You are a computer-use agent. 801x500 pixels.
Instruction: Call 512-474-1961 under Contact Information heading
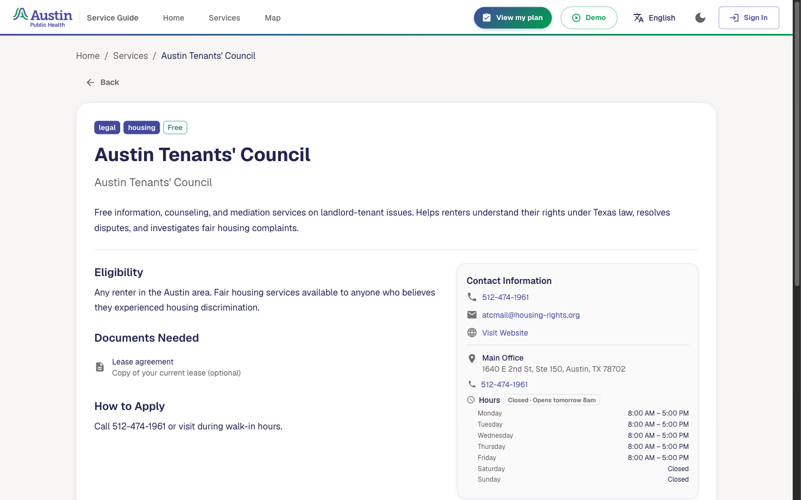pos(505,297)
